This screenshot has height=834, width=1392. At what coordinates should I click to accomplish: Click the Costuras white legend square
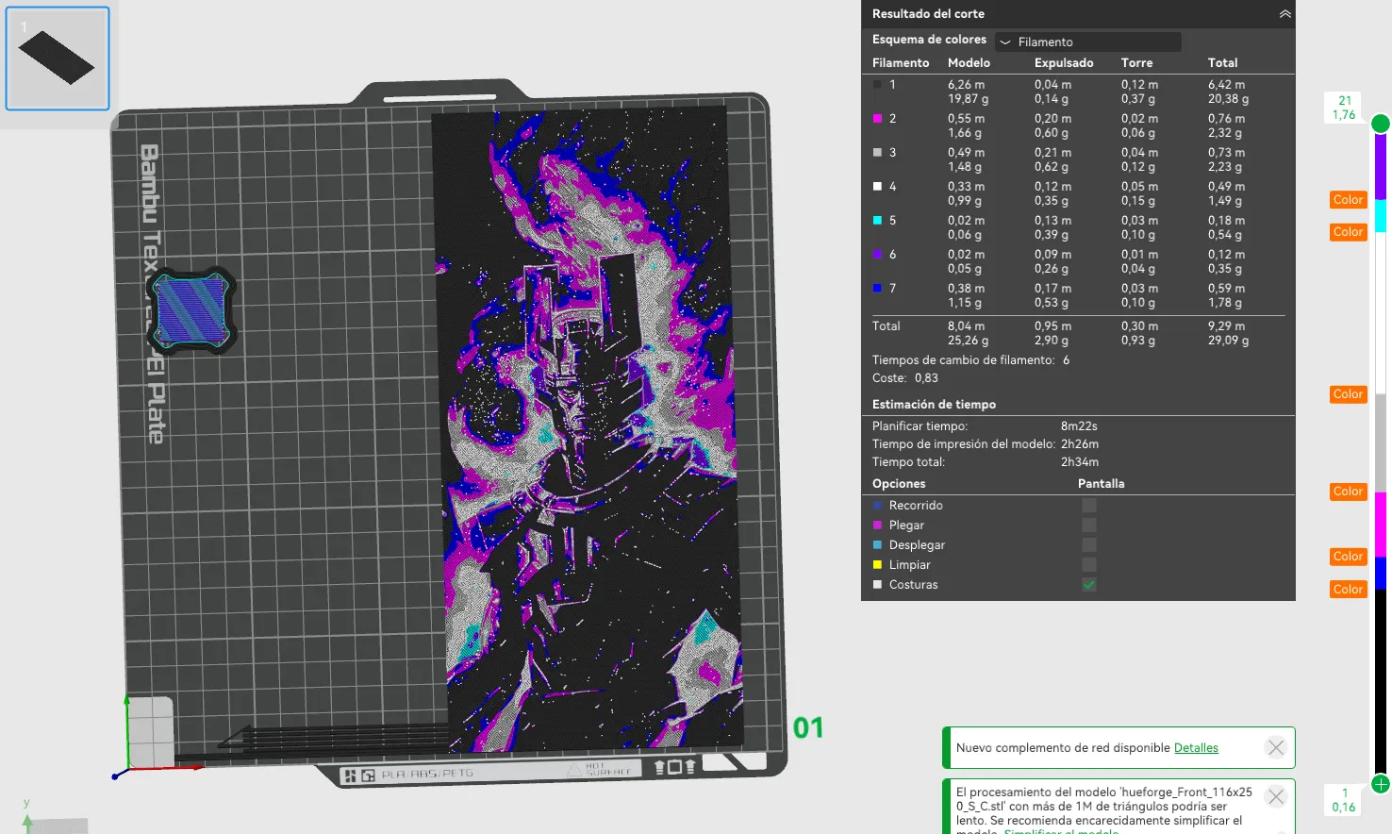click(x=877, y=585)
